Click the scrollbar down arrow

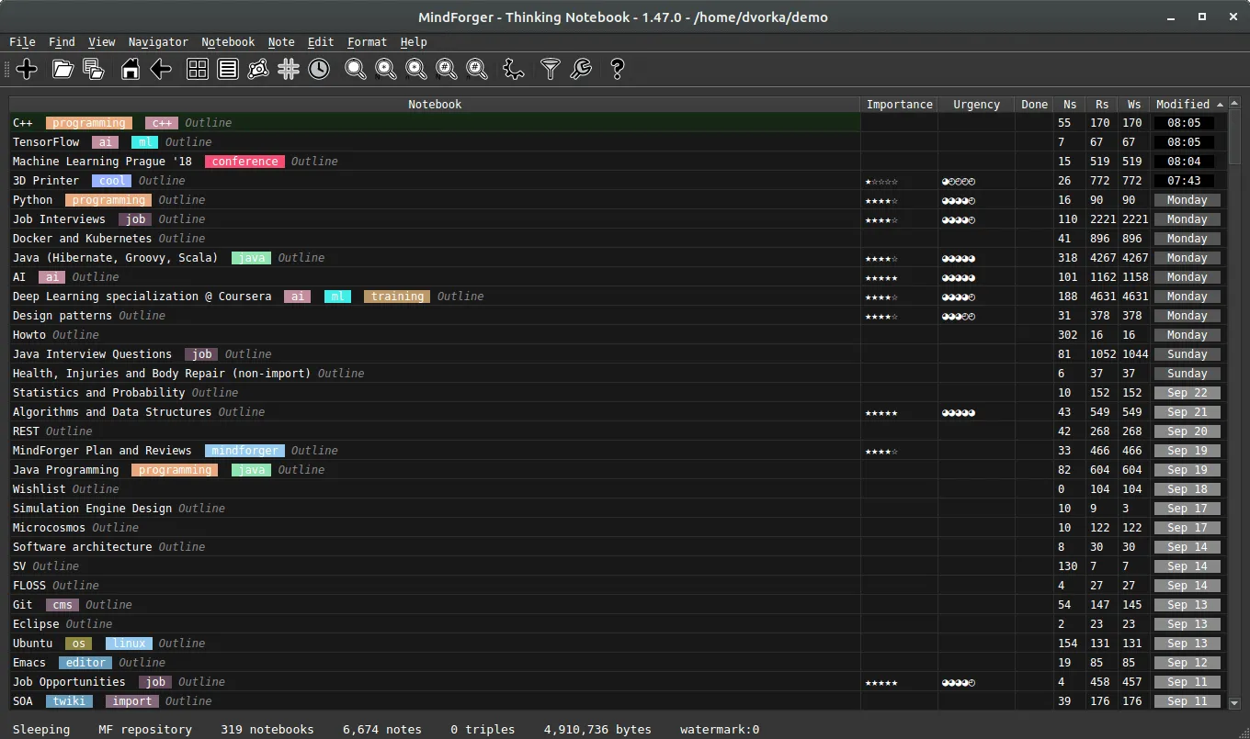pyautogui.click(x=1234, y=703)
